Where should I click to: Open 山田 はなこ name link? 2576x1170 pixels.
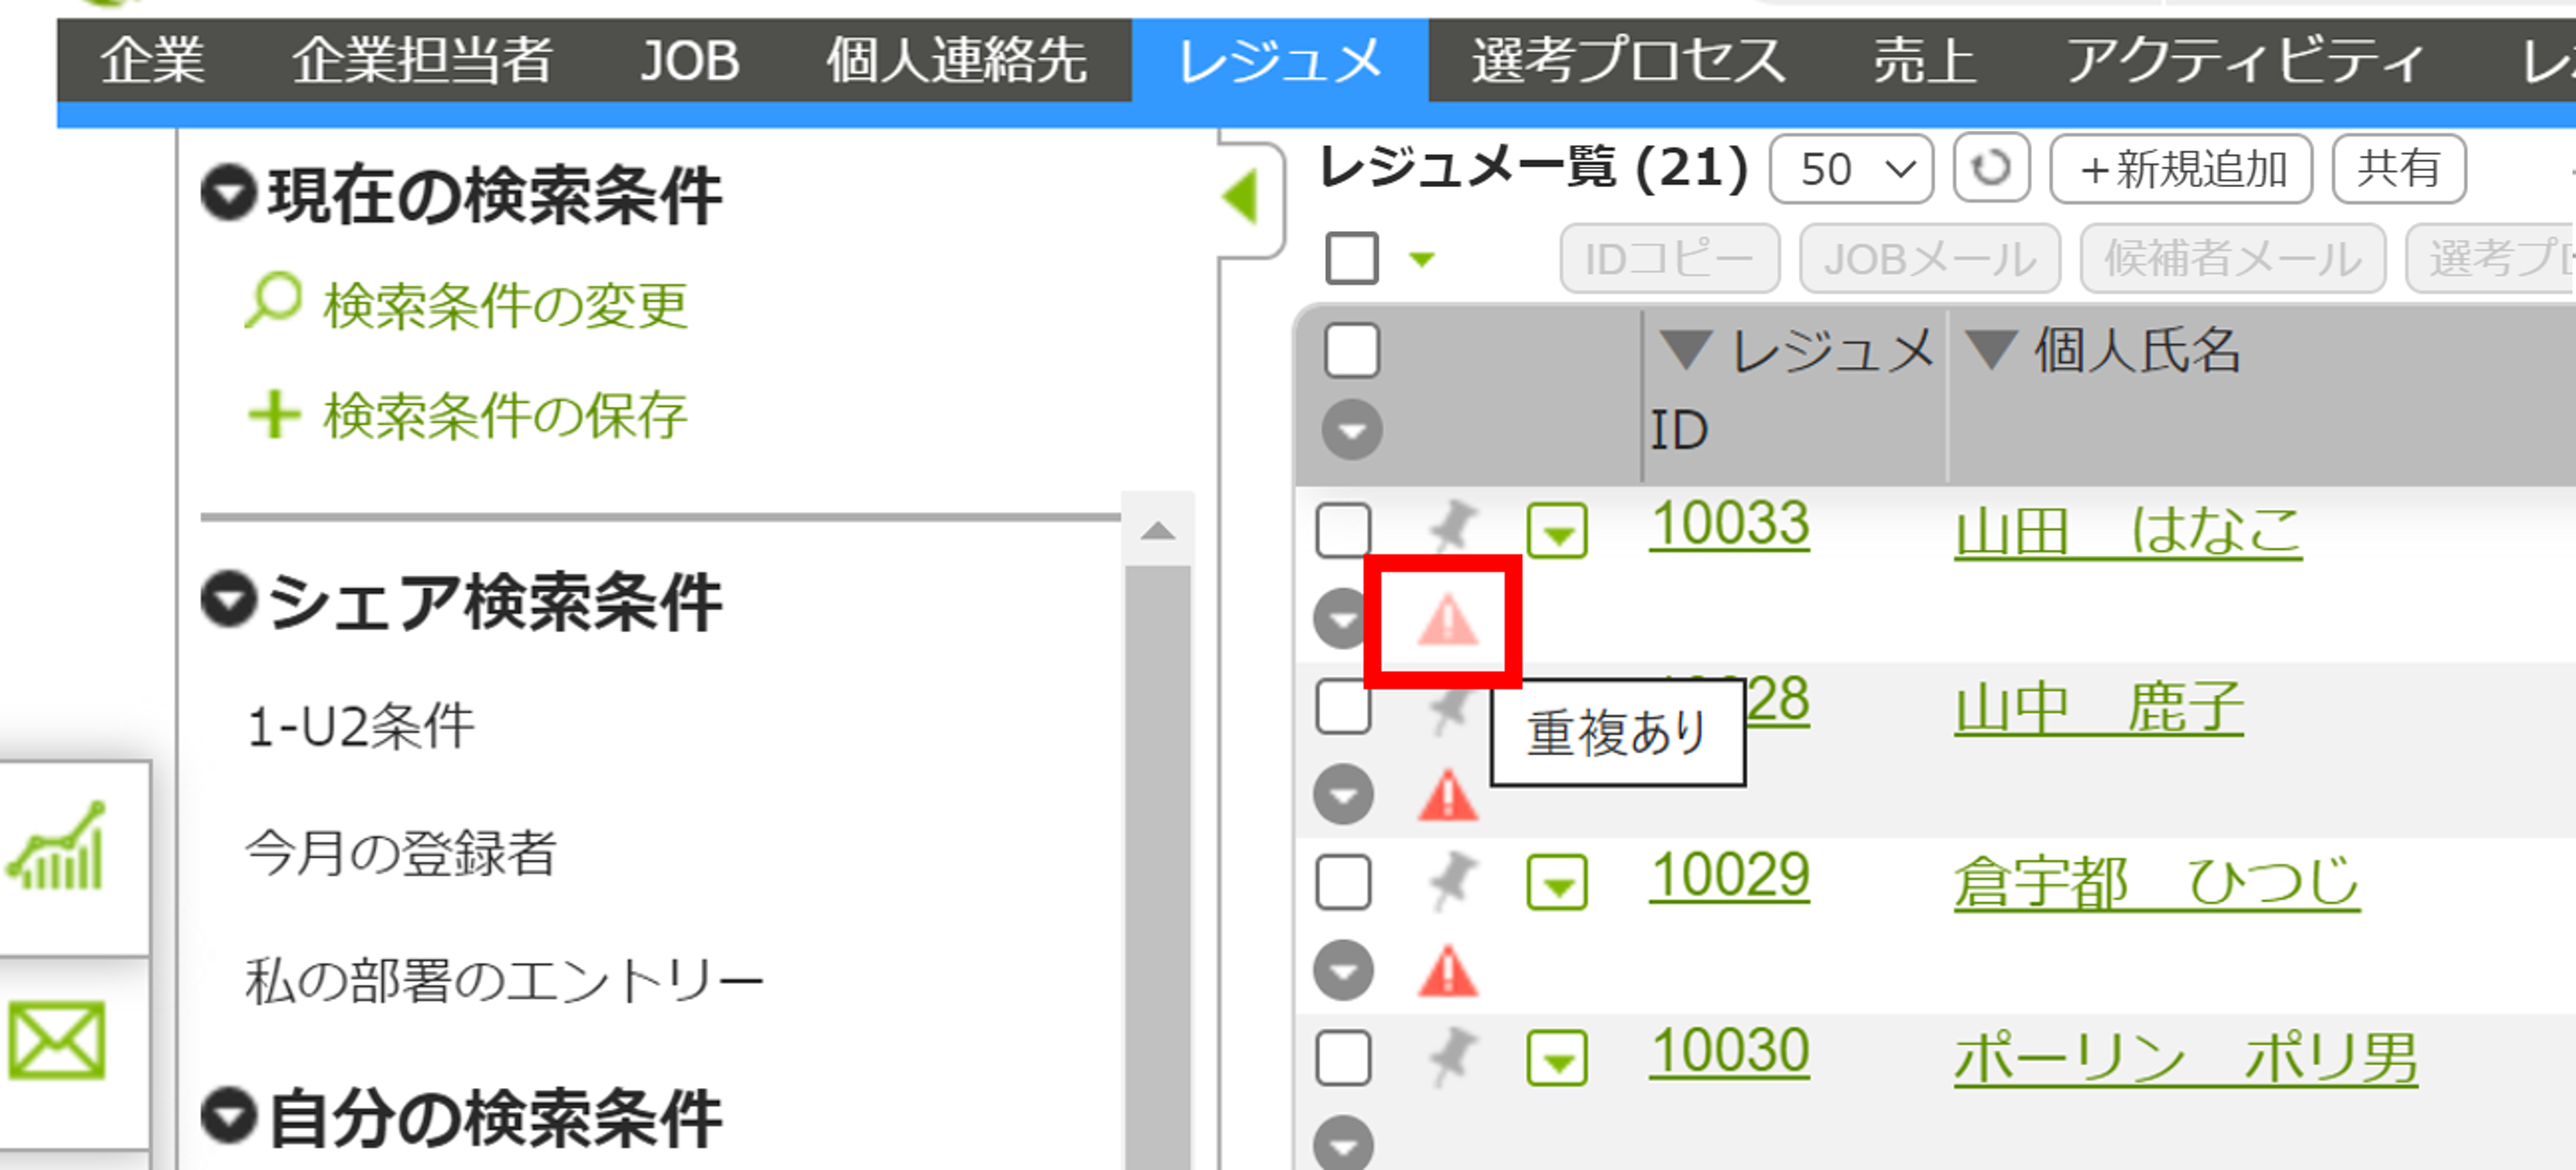2128,531
